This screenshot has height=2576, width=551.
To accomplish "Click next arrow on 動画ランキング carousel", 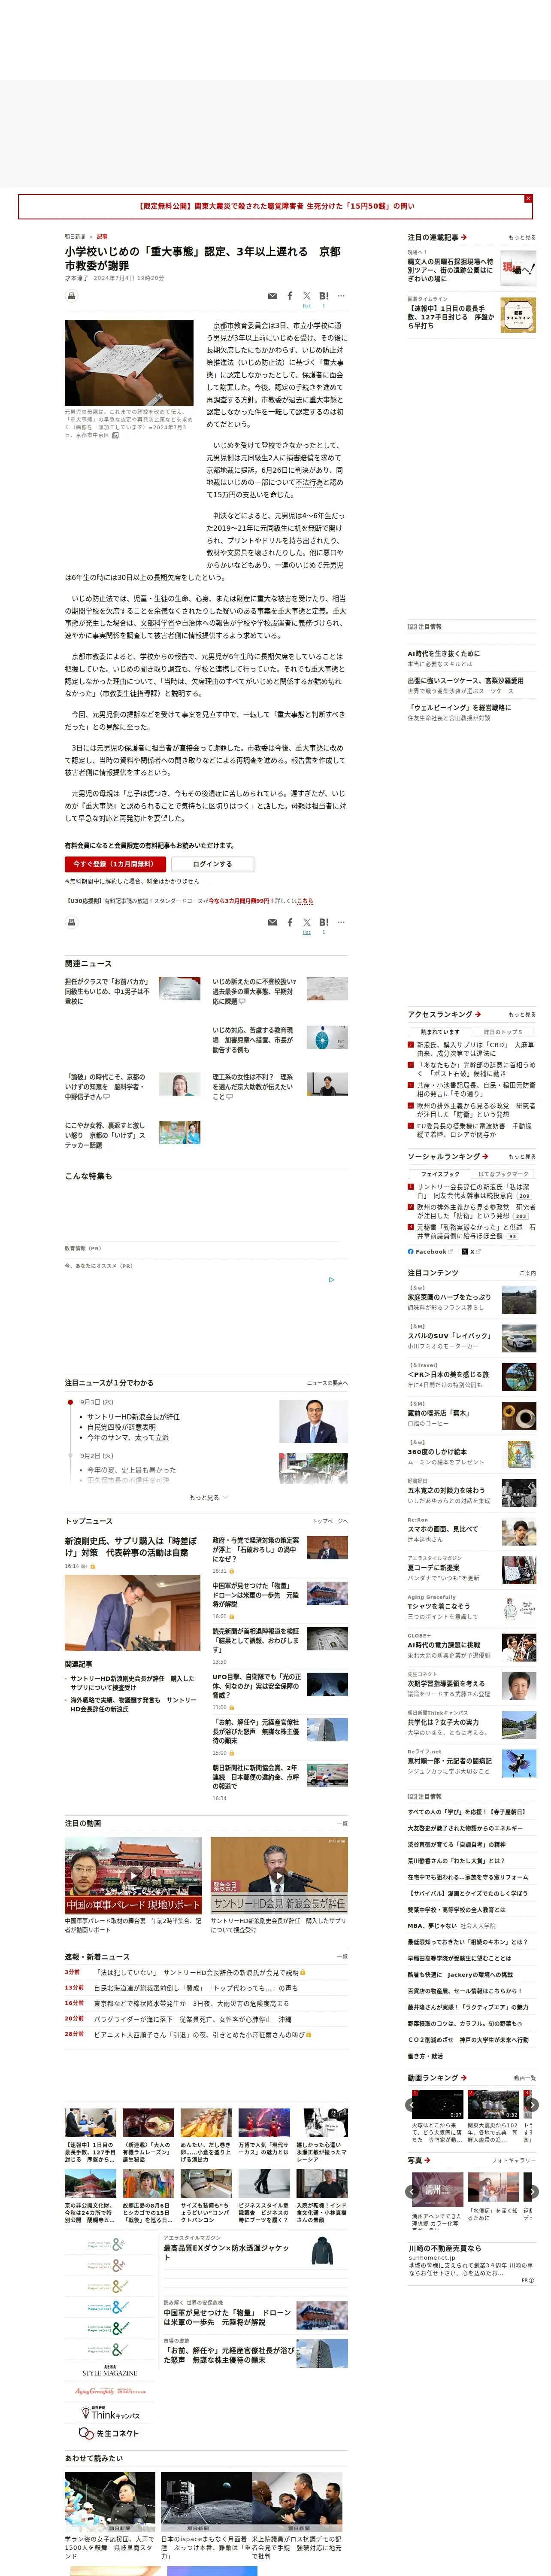I will 532,2105.
